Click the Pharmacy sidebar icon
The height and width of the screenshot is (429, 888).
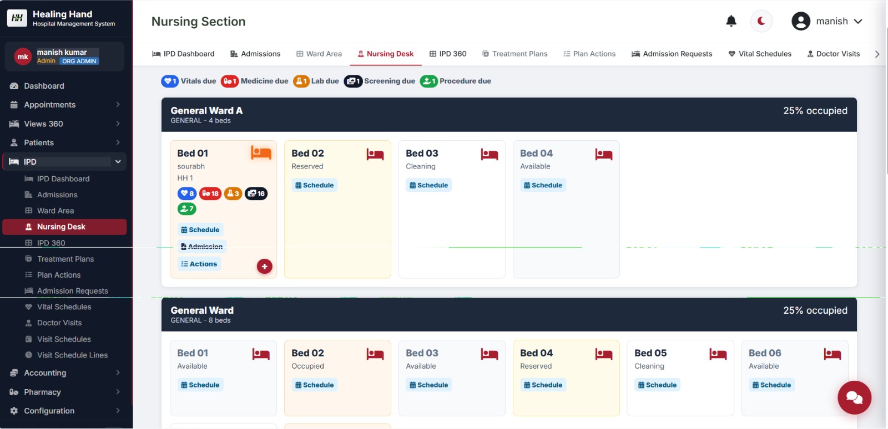(x=14, y=392)
